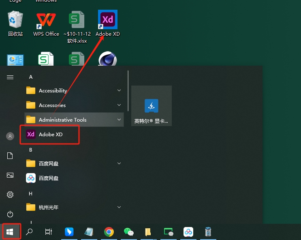Screen dimensions: 301x240
Task: Expand the Accessibility folder chevron
Action: pyautogui.click(x=119, y=90)
